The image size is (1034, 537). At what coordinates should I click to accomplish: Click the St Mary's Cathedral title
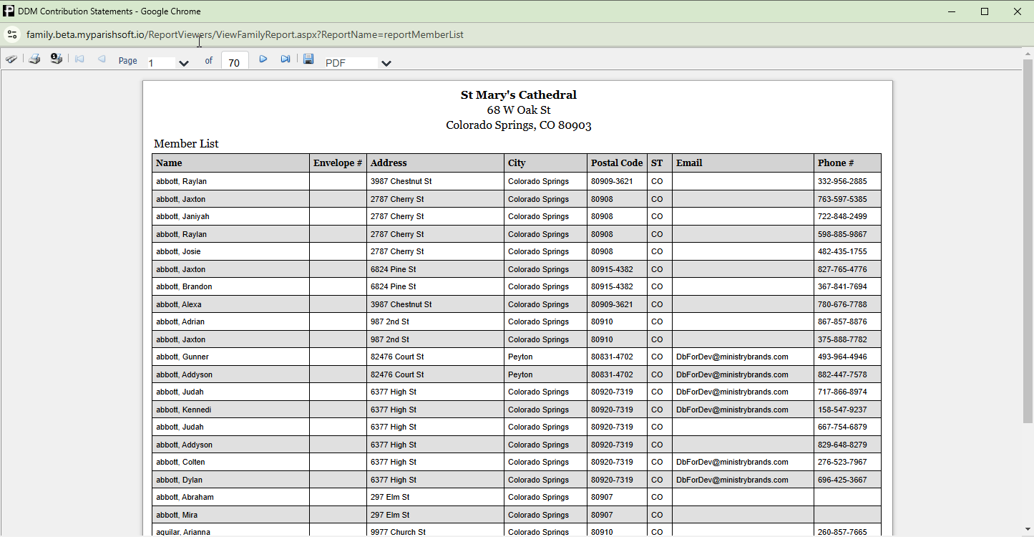(518, 95)
